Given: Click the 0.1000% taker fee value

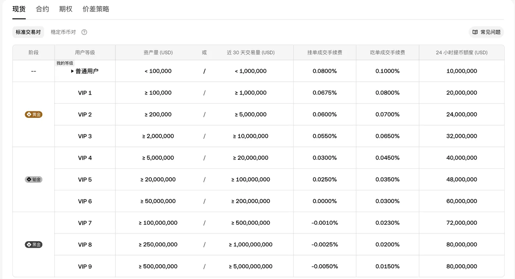Looking at the screenshot, I should point(387,71).
